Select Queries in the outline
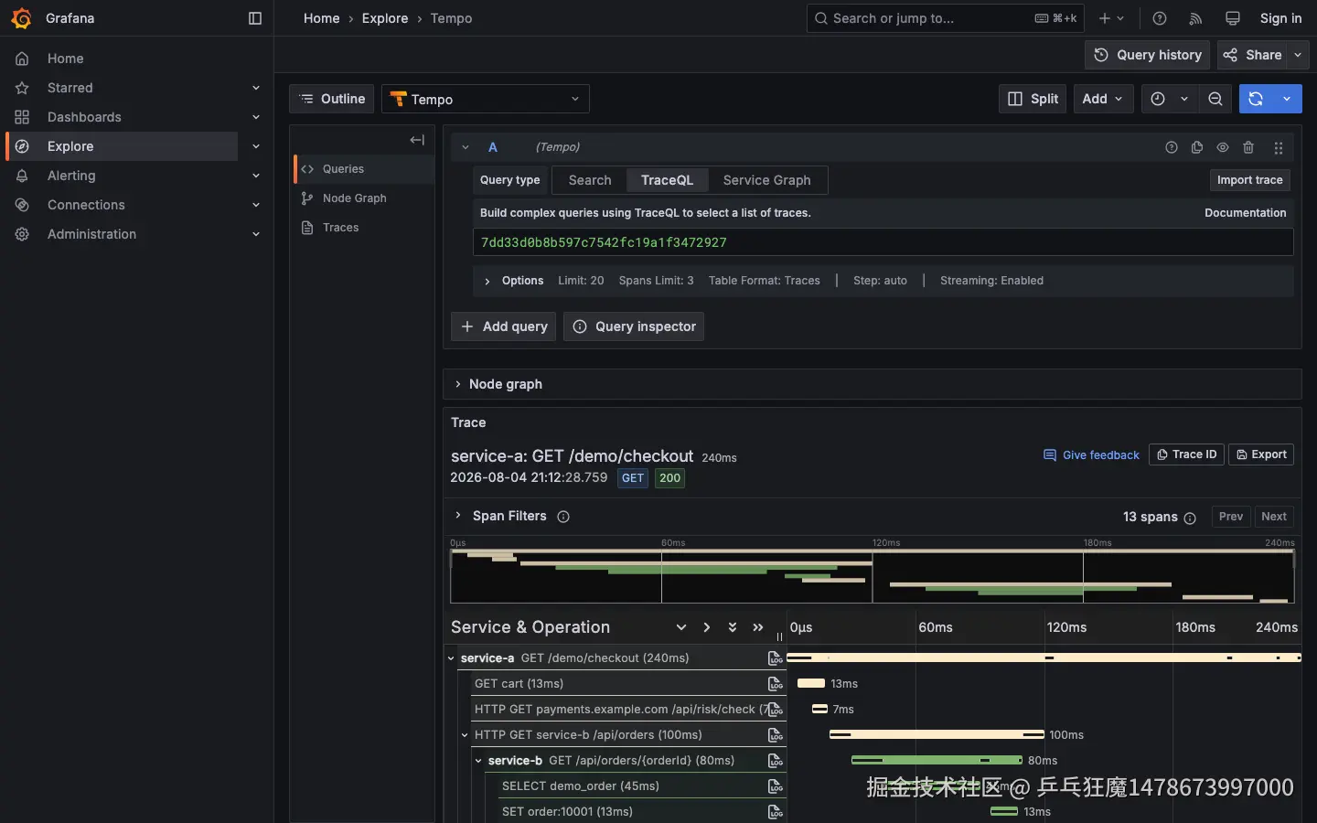Image resolution: width=1317 pixels, height=823 pixels. tap(363, 169)
